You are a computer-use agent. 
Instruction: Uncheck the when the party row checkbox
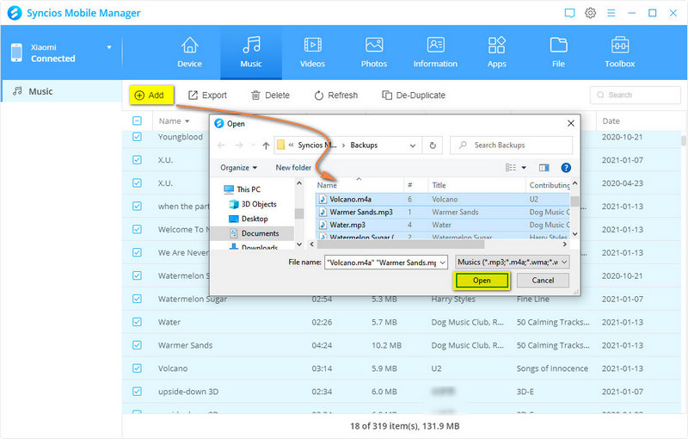click(137, 207)
